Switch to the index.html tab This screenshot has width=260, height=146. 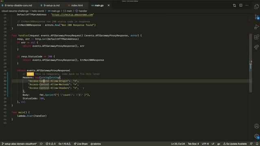point(76,5)
